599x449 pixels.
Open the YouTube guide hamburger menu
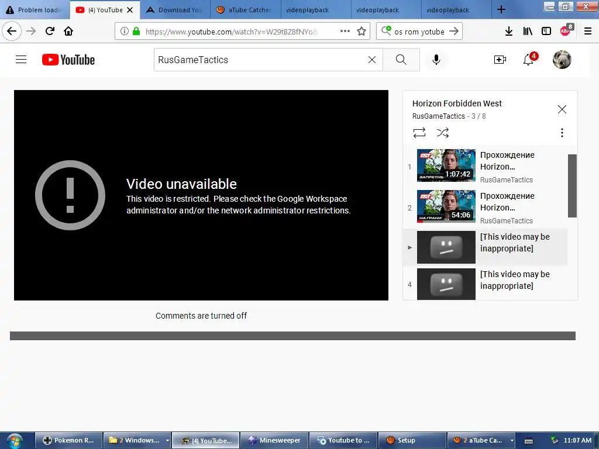21,60
